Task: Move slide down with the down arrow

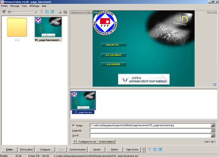Action: pos(143,151)
